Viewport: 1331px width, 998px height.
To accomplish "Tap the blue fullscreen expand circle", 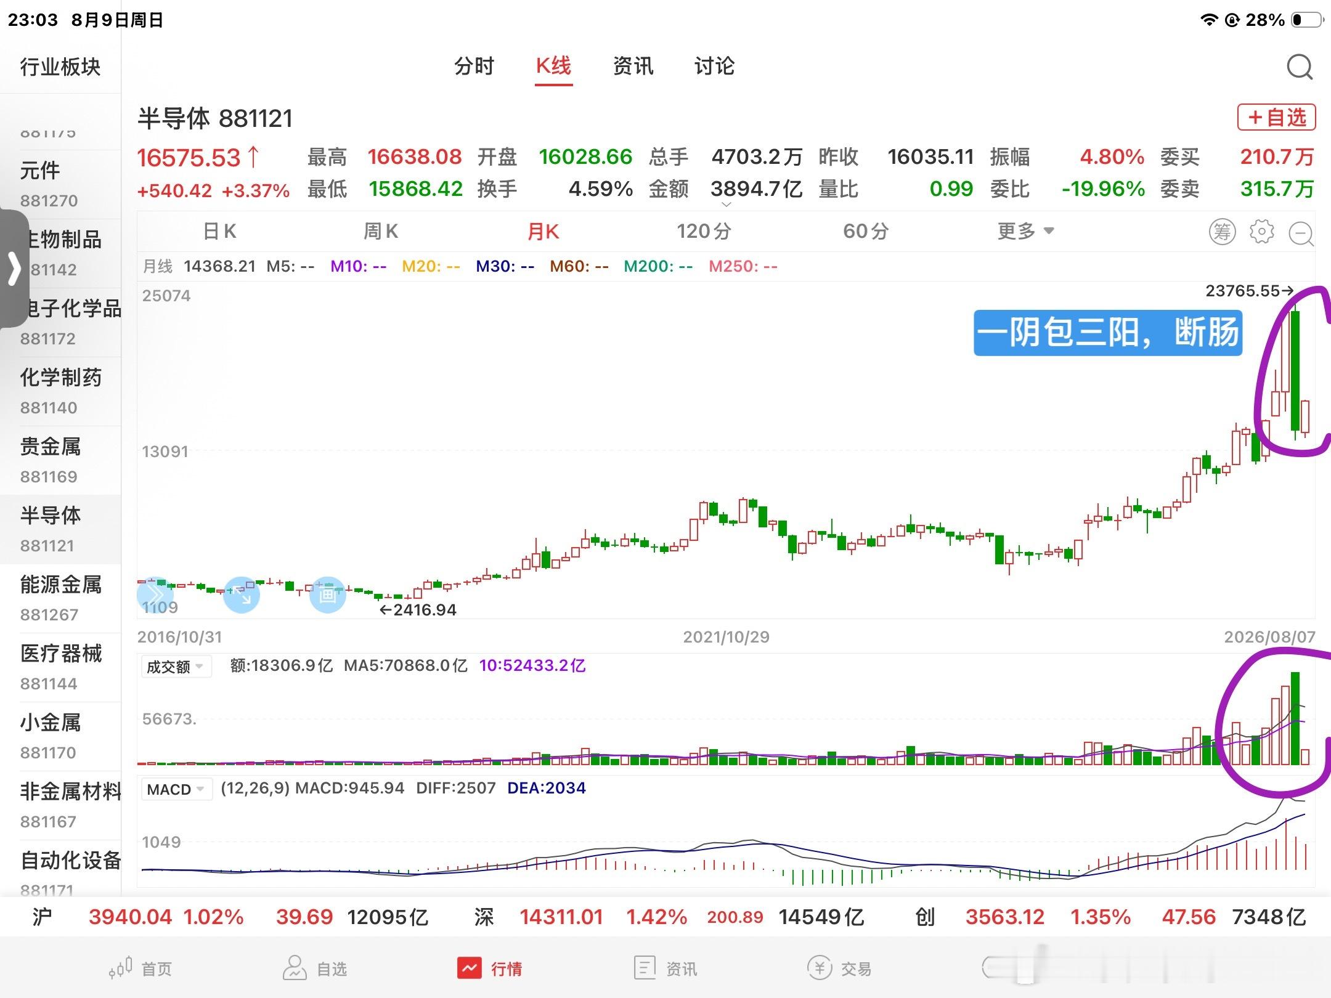I will tap(242, 595).
